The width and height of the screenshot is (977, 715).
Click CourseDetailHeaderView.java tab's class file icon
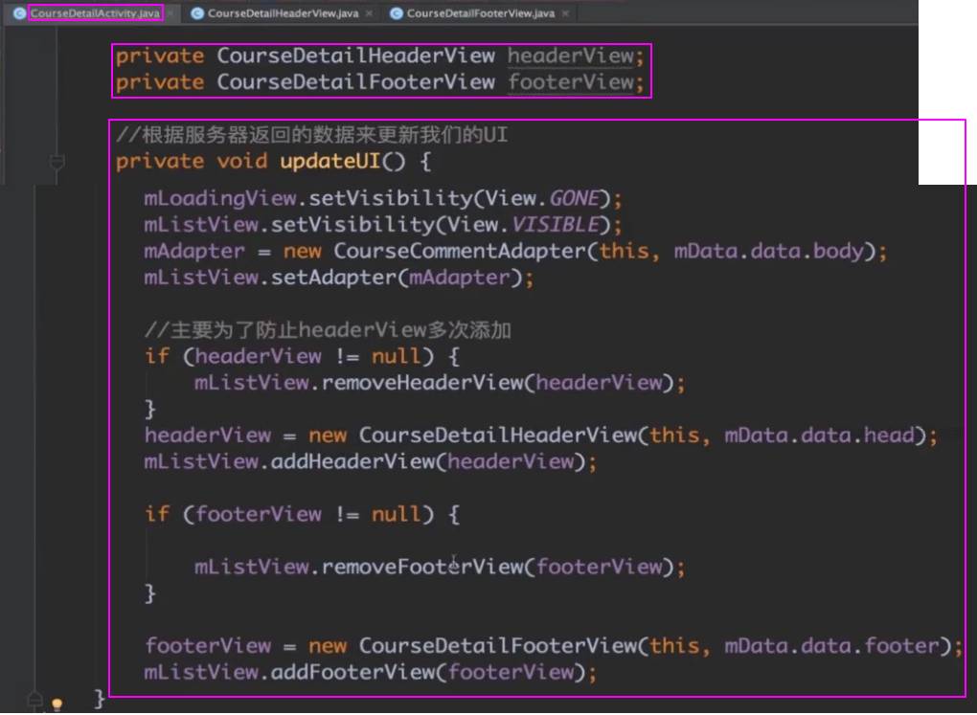click(197, 13)
